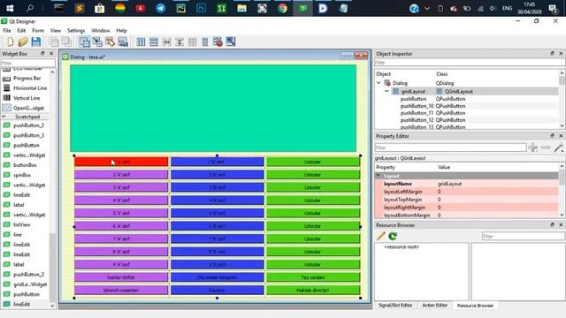
Task: Activate Edit Signals/Slots mode icon
Action: (97, 42)
